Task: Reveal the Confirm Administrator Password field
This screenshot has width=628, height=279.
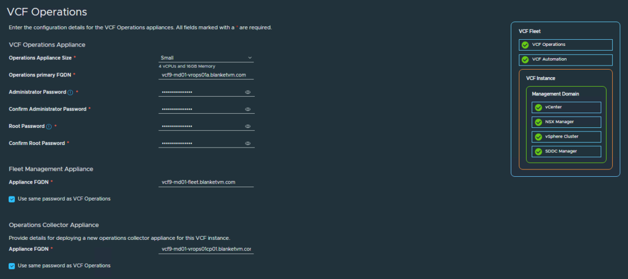Action: click(248, 110)
